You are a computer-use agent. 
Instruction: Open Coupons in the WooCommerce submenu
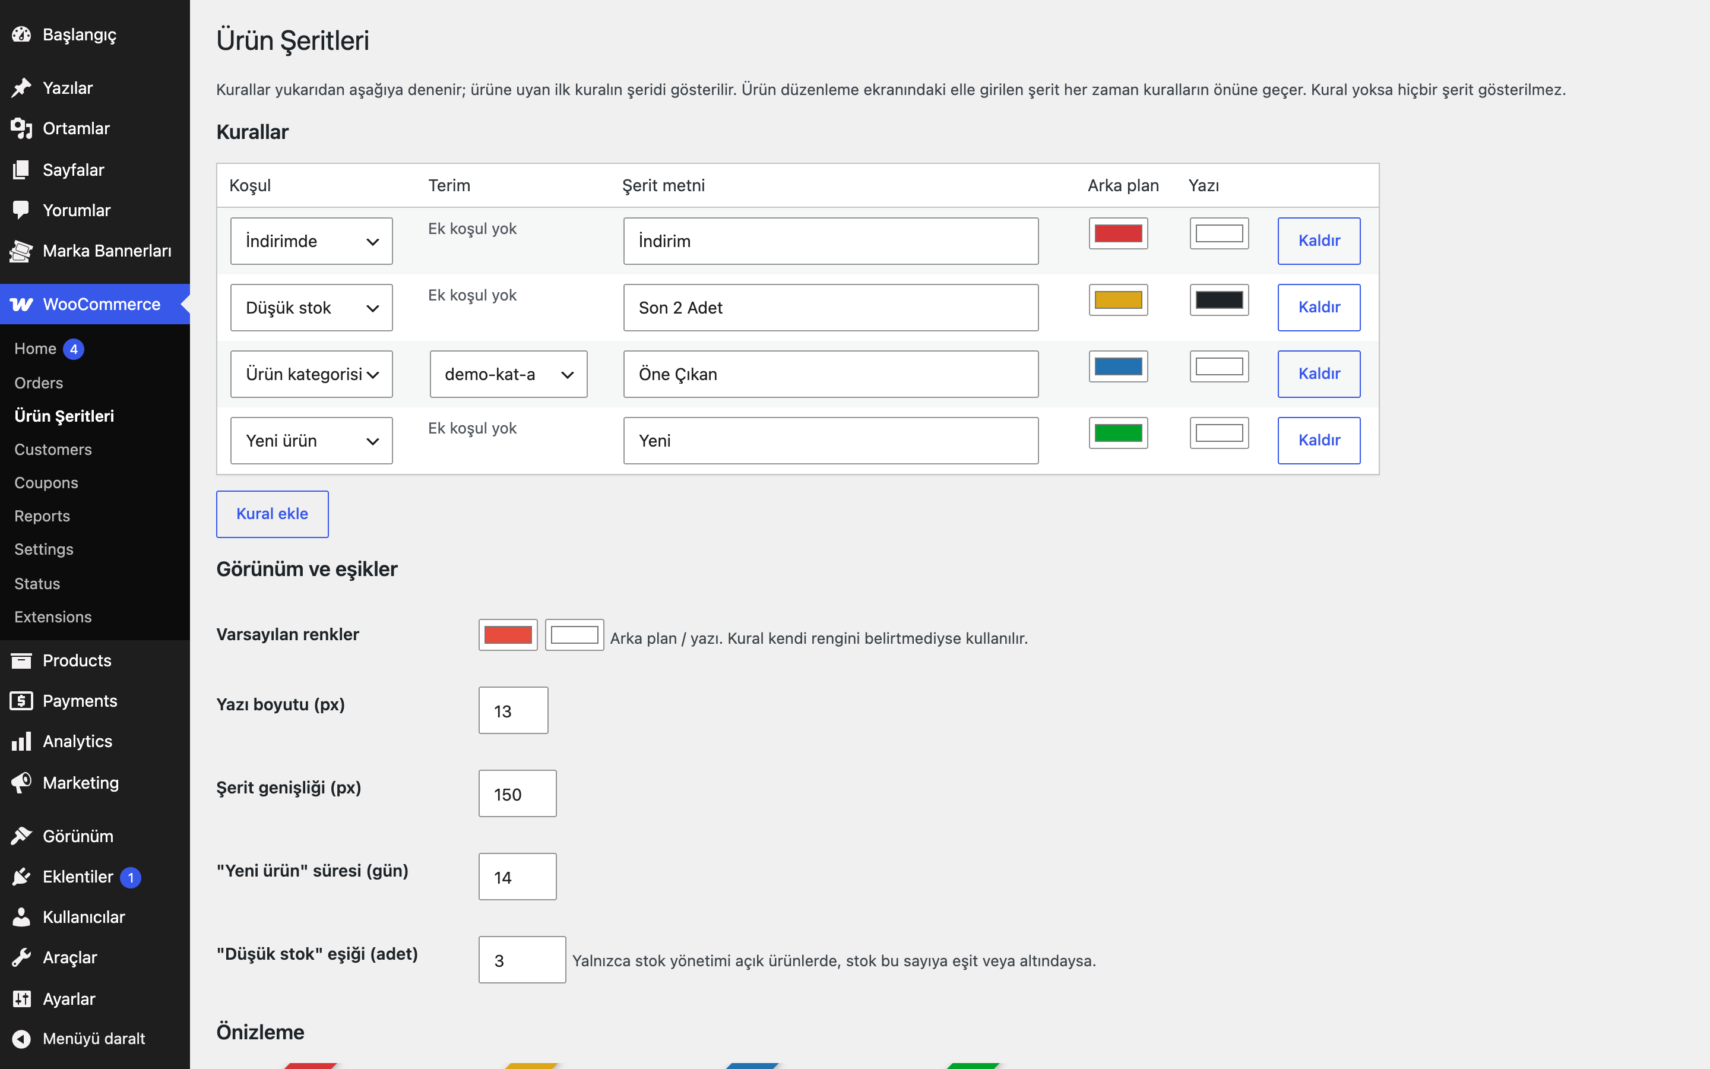point(46,483)
